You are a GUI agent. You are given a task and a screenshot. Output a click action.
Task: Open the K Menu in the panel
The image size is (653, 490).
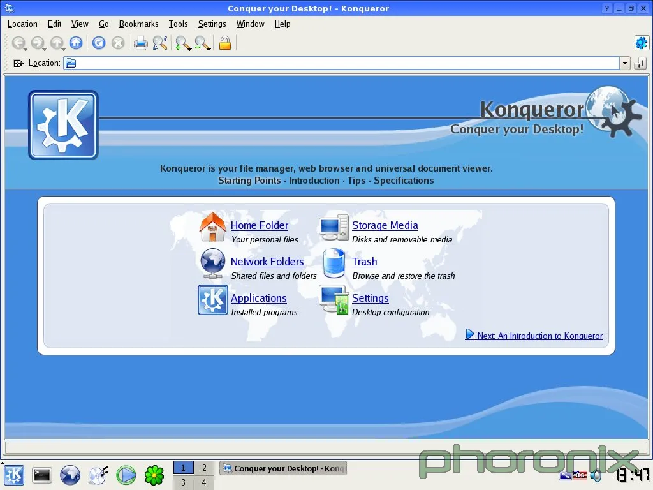click(x=14, y=475)
